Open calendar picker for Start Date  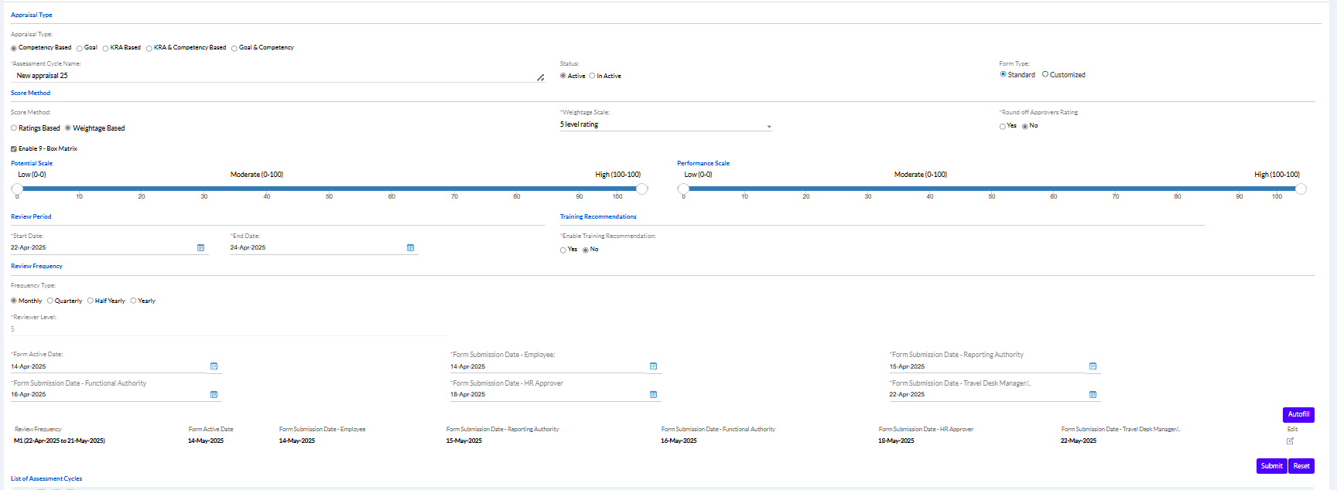click(200, 248)
